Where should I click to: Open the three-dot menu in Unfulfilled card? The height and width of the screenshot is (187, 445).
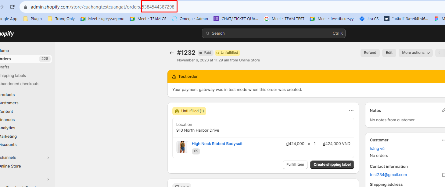(351, 110)
